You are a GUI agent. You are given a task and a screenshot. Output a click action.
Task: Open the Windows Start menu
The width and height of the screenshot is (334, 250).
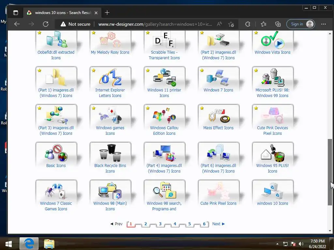[x=8, y=243]
